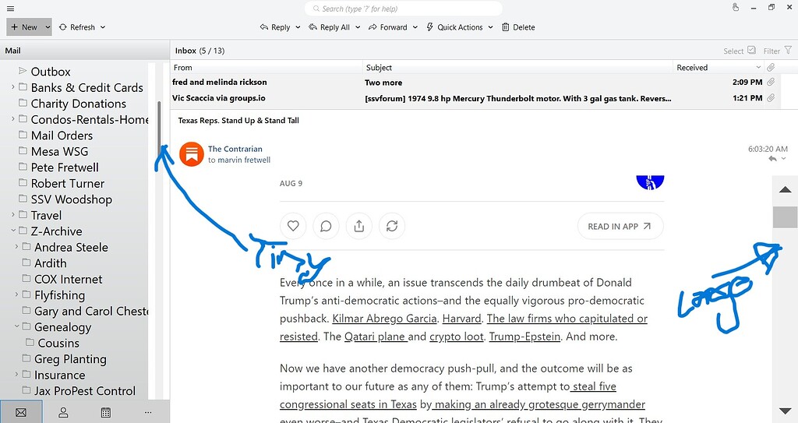
Task: Select the Mail Orders folder
Action: pyautogui.click(x=62, y=136)
